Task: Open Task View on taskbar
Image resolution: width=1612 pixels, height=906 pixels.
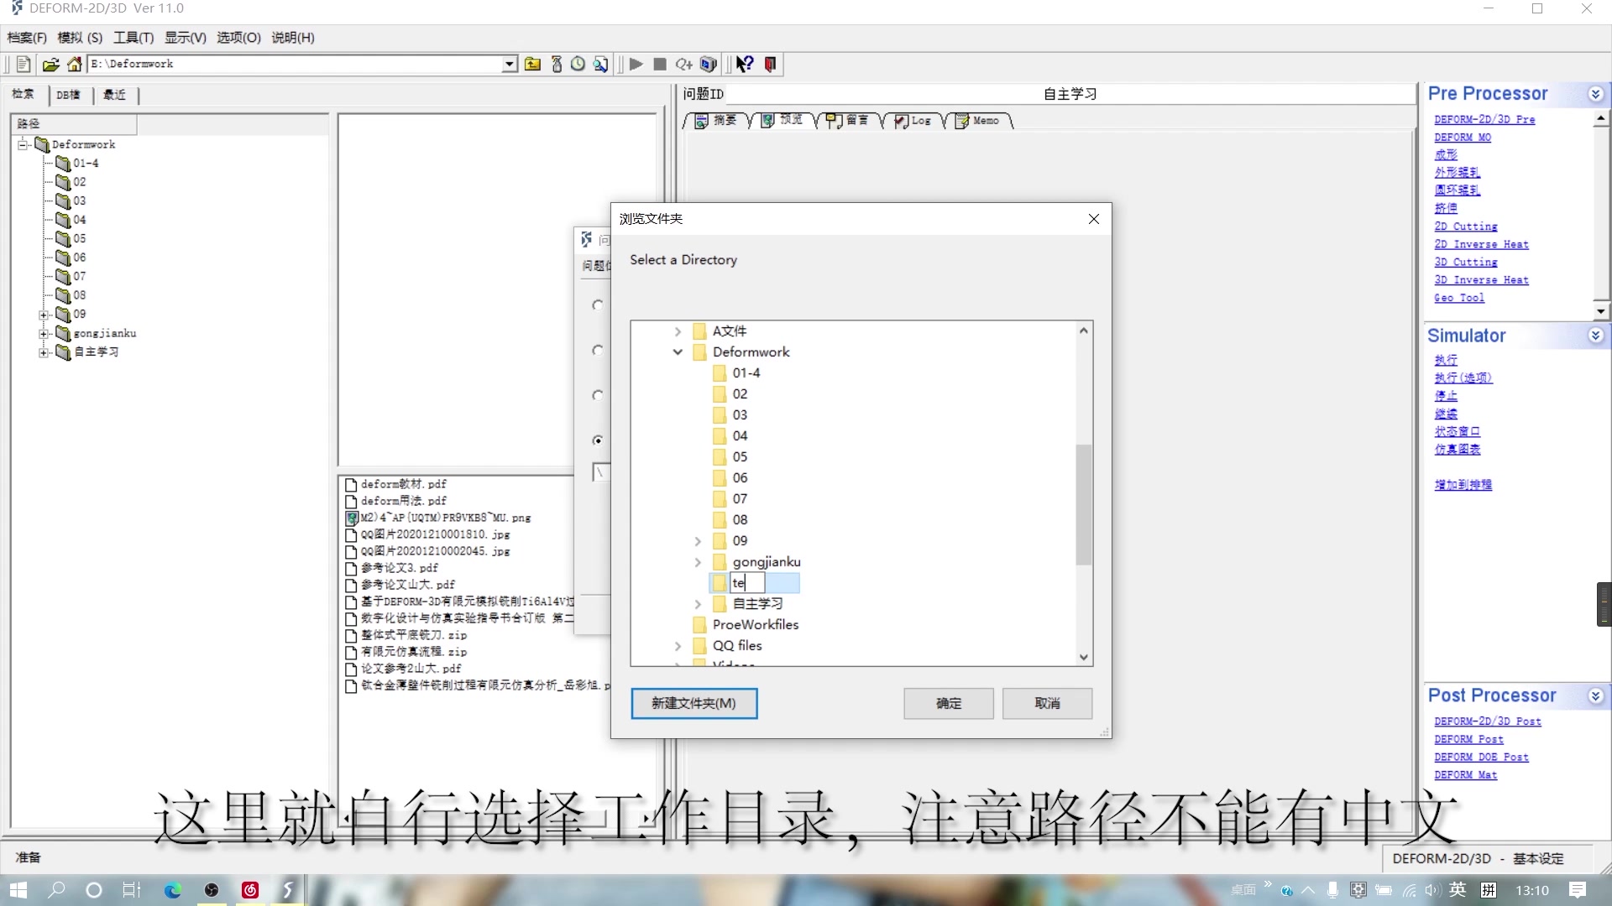Action: (x=132, y=890)
